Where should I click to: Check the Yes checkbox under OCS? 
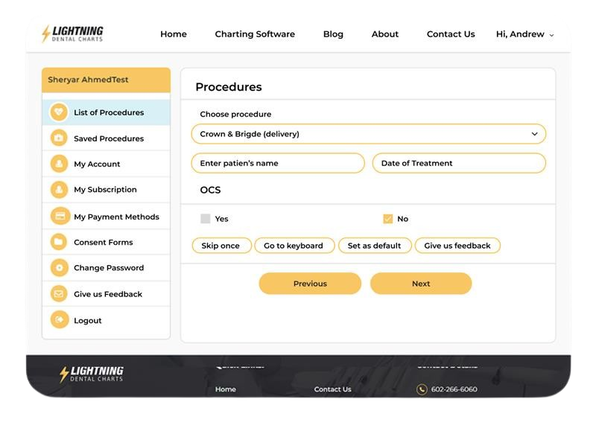206,219
